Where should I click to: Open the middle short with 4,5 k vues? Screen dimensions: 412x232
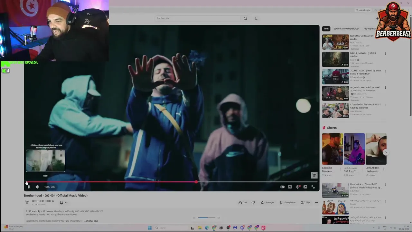(354, 149)
